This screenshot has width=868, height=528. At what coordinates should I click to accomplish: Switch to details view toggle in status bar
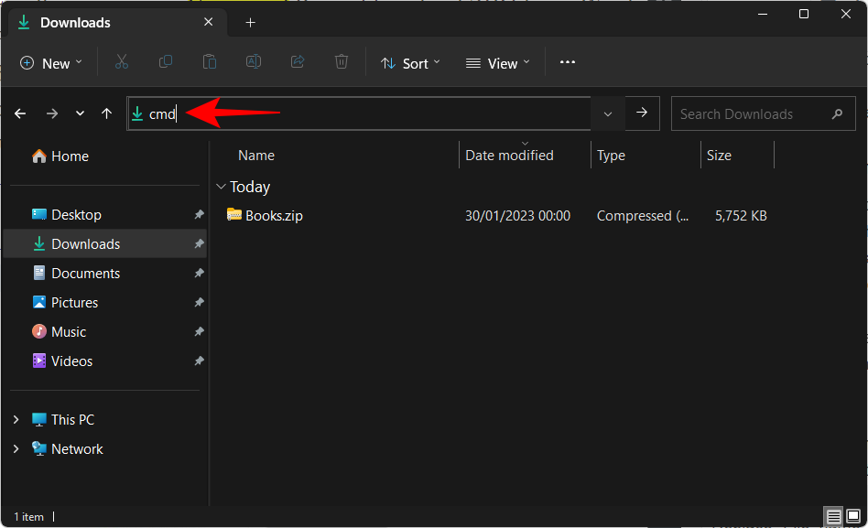834,517
